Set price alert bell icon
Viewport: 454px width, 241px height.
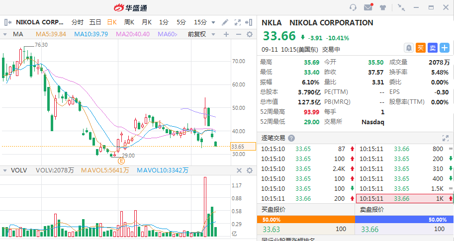(409, 48)
